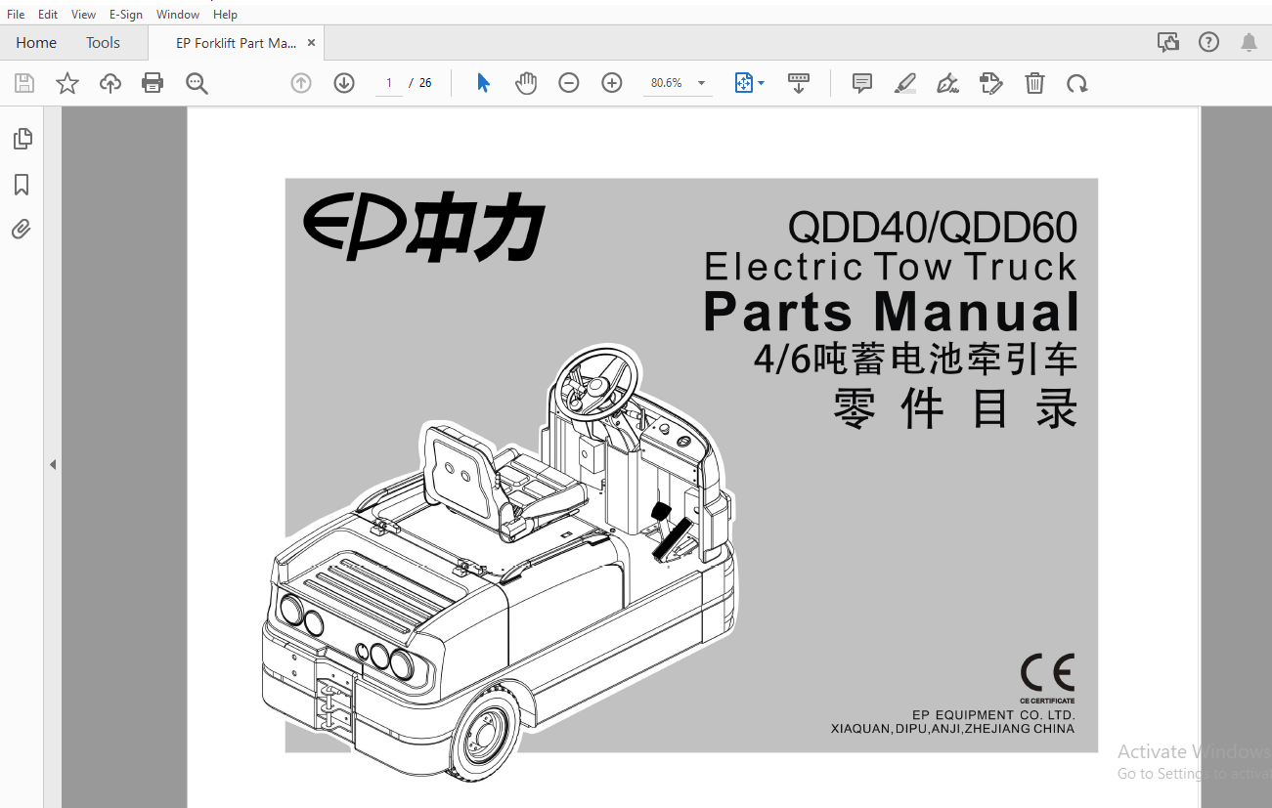Screen dimensions: 1272x808
Task: Click the Stamp/edit tool icon
Action: point(991,83)
